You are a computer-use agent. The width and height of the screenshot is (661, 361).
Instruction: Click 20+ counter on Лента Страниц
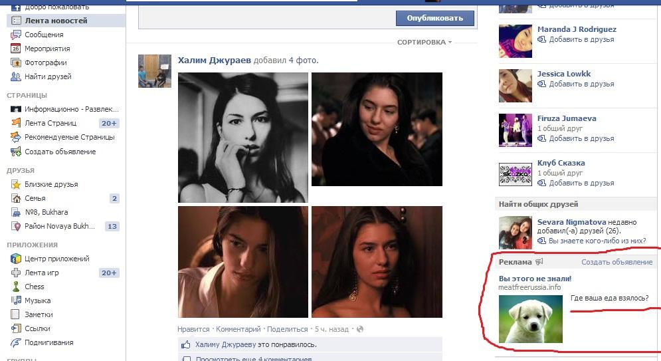(109, 123)
